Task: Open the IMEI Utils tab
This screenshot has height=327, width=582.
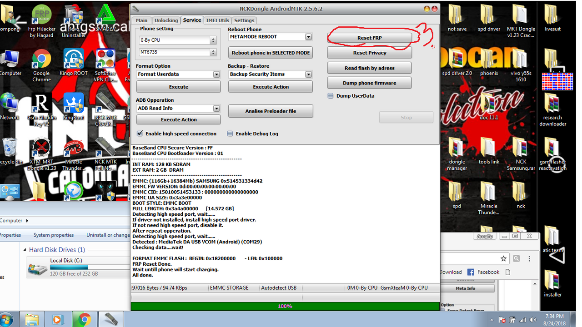Action: pos(218,20)
